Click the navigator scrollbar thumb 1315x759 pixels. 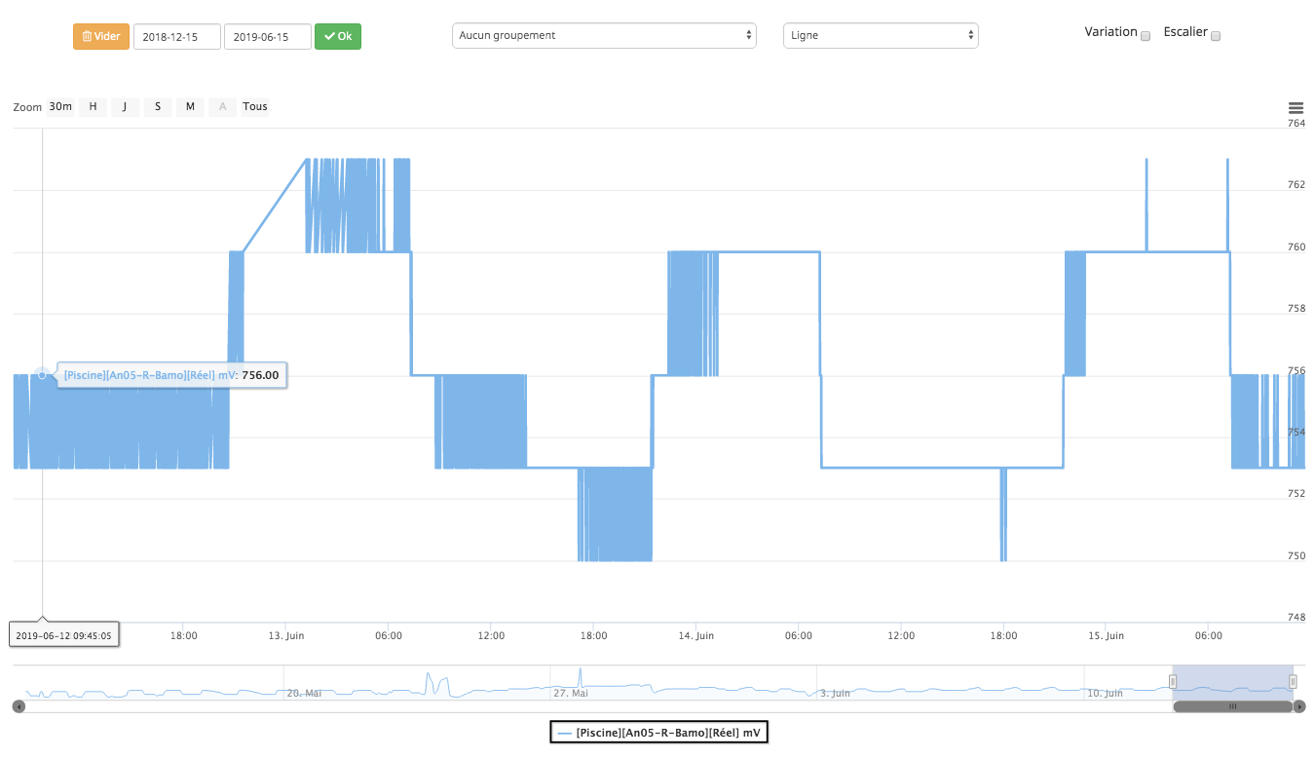pos(1232,706)
